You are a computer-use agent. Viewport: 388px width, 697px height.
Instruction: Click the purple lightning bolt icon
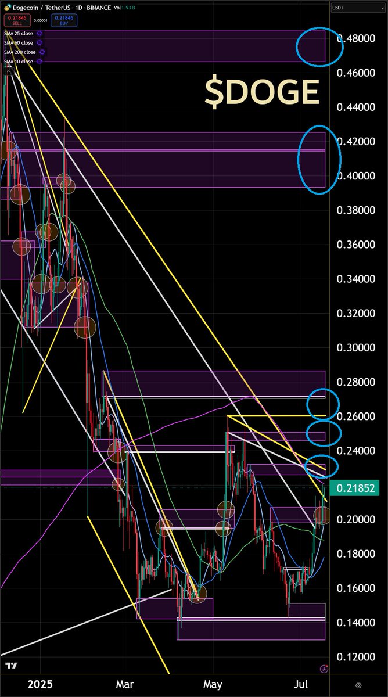pos(324,669)
